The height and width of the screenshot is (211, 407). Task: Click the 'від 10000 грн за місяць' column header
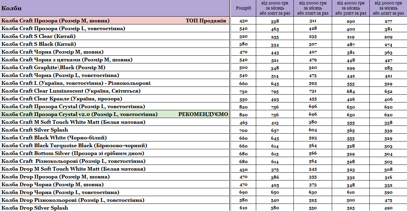tap(275, 8)
